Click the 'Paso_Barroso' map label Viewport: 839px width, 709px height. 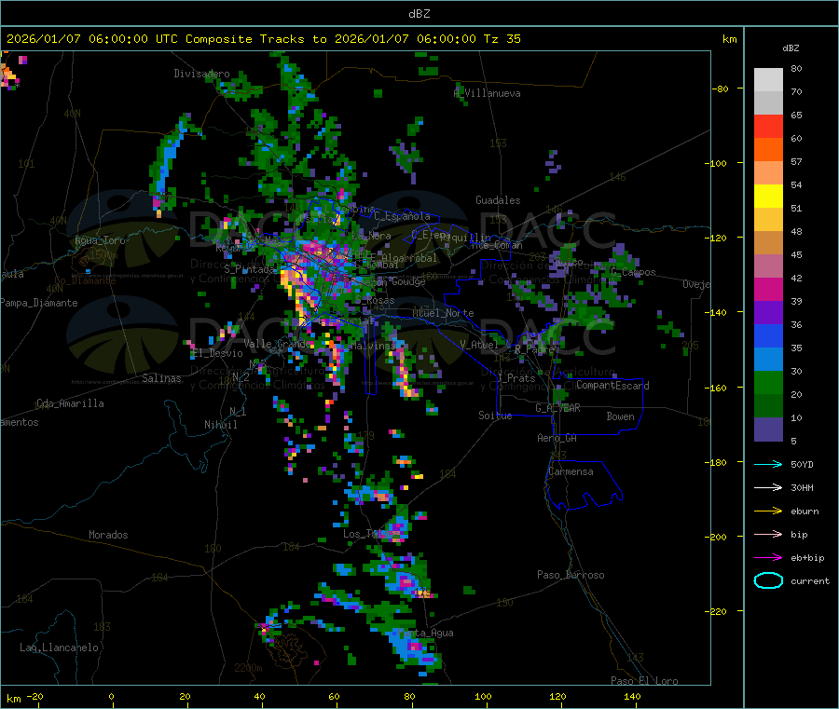(571, 575)
